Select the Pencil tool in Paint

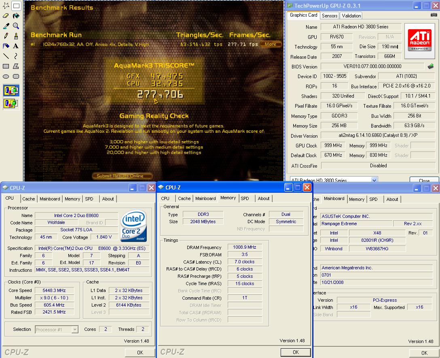(6, 36)
